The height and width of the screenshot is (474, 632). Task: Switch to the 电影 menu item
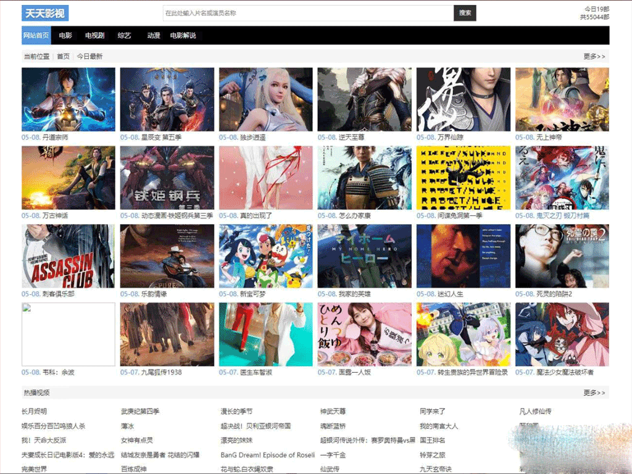click(x=65, y=36)
